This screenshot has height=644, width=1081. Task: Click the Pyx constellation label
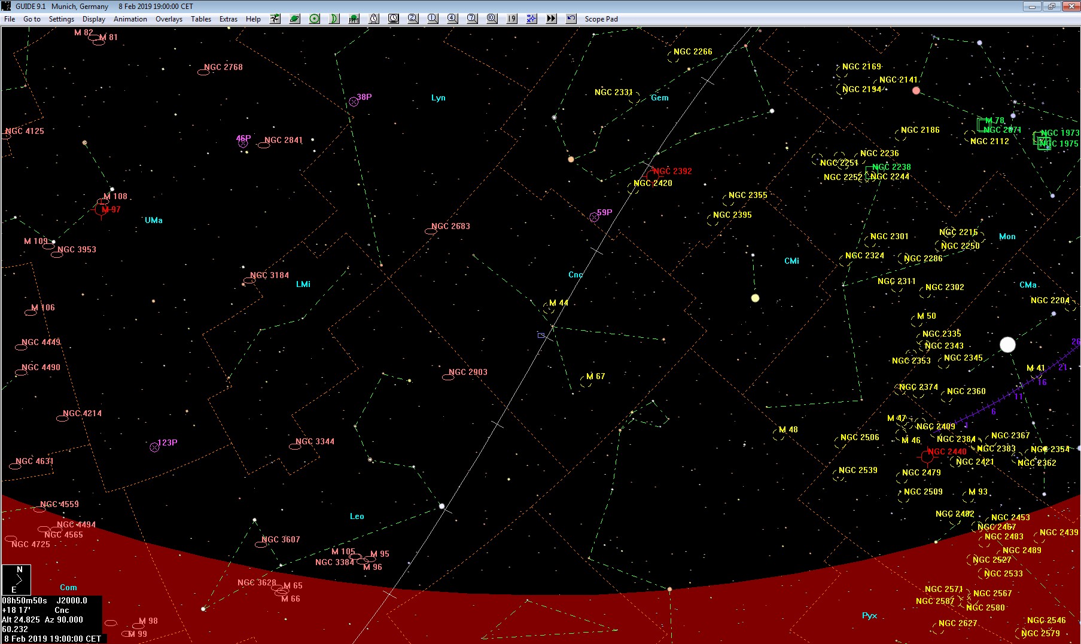pos(870,615)
